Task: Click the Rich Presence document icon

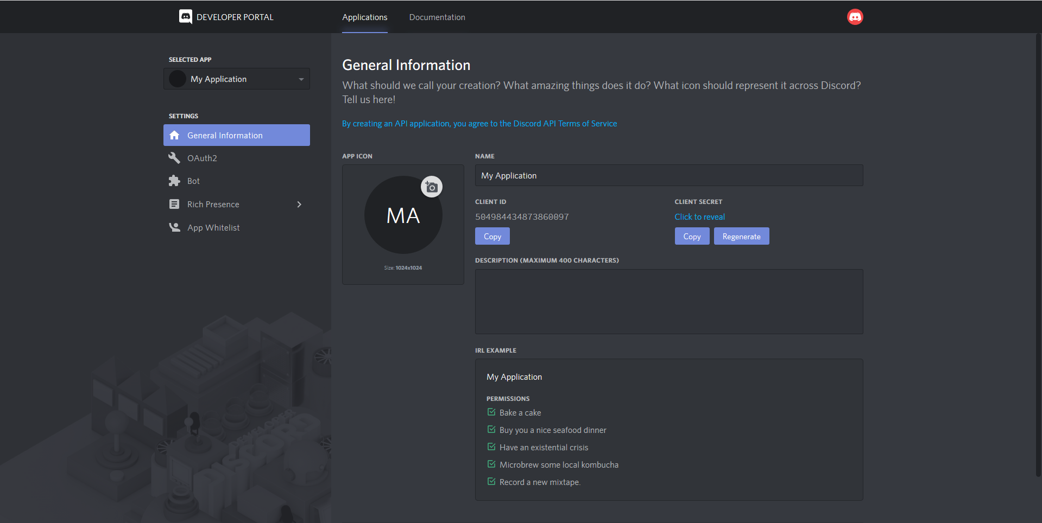Action: click(x=174, y=204)
